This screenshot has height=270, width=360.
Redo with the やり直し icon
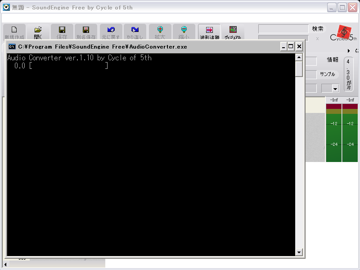tap(135, 32)
